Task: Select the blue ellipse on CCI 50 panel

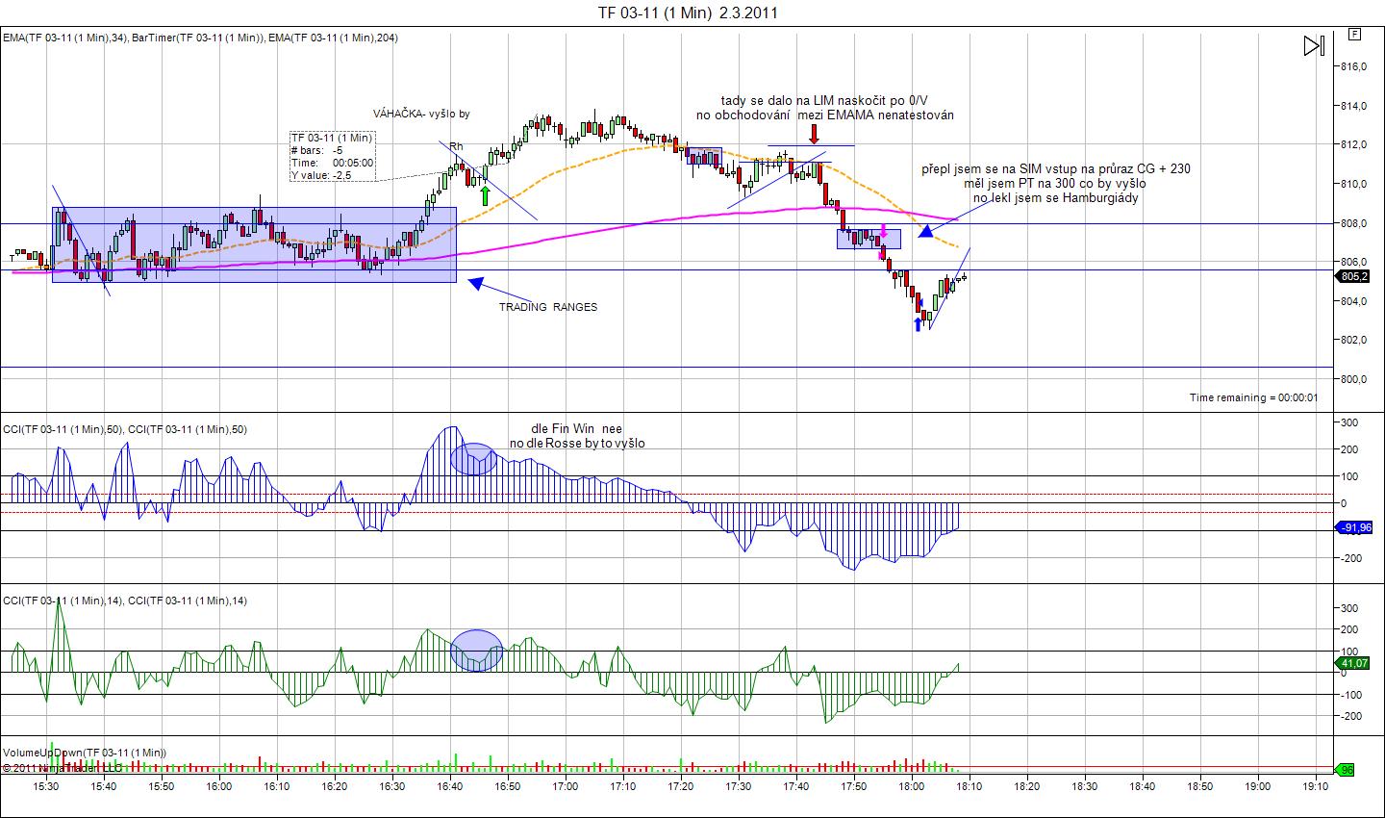Action: [x=473, y=459]
